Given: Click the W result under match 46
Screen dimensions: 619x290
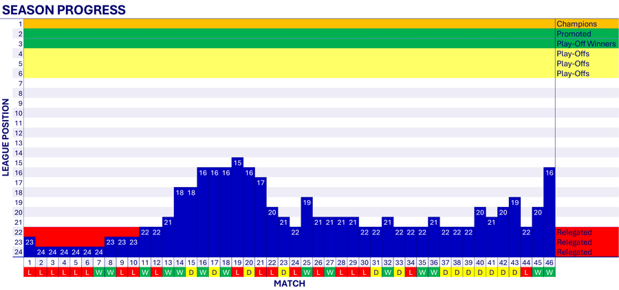Looking at the screenshot, I should click(550, 272).
